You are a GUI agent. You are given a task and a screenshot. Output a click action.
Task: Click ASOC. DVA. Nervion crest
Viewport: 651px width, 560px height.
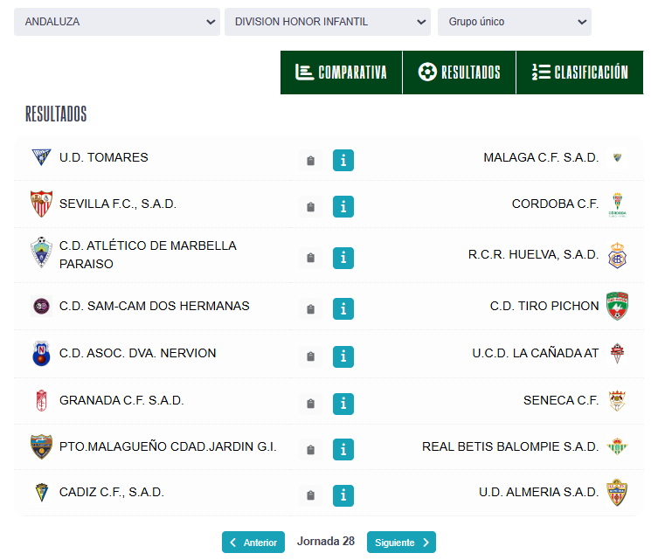[42, 354]
